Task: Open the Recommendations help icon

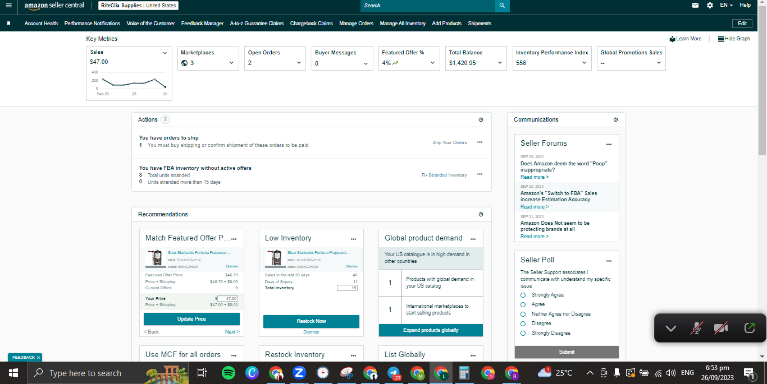Action: (481, 214)
